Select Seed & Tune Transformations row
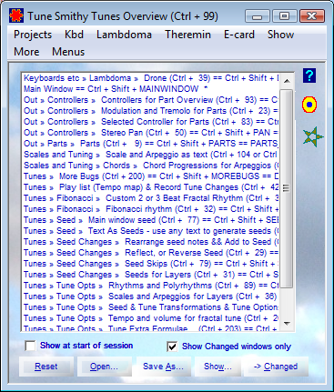The image size is (334, 392). pyautogui.click(x=151, y=307)
